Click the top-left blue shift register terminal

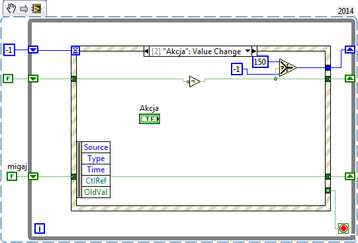(x=33, y=50)
